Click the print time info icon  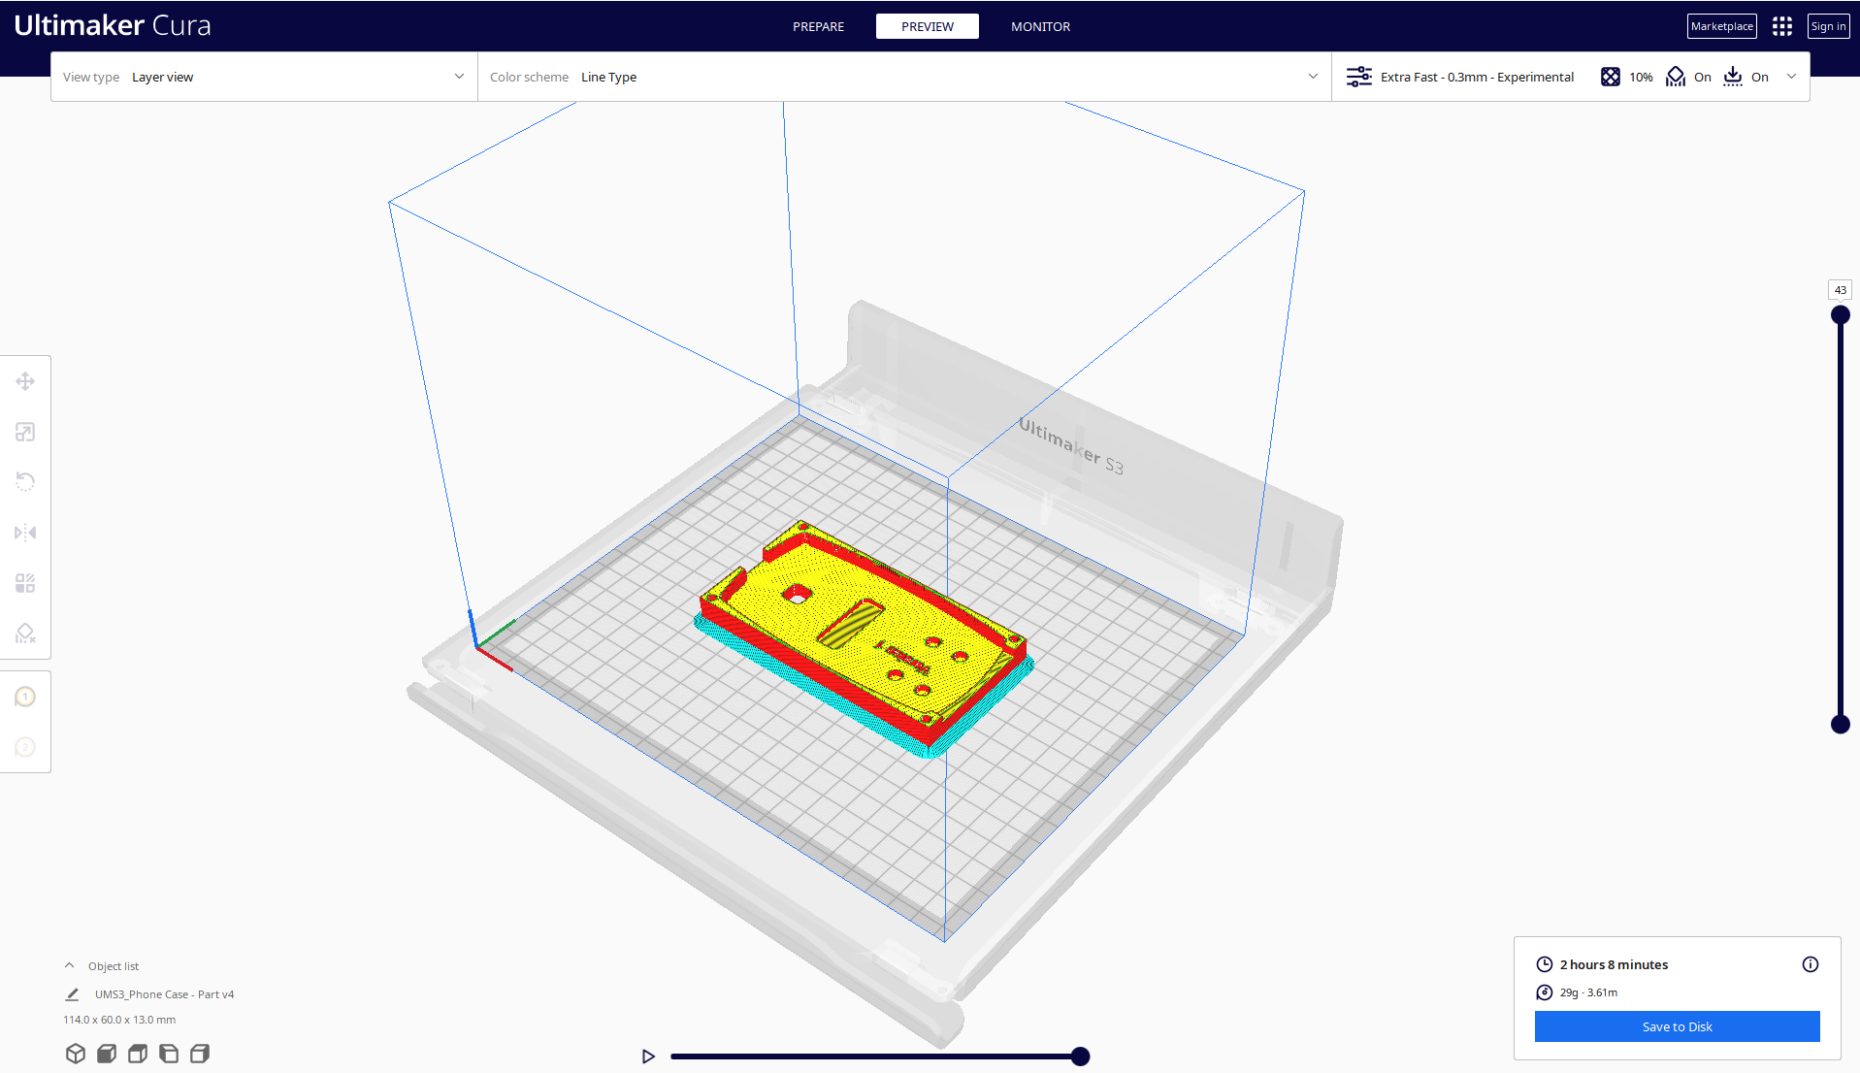tap(1810, 964)
